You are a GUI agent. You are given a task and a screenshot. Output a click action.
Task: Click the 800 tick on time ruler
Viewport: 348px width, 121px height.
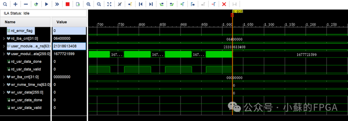(x=142, y=25)
